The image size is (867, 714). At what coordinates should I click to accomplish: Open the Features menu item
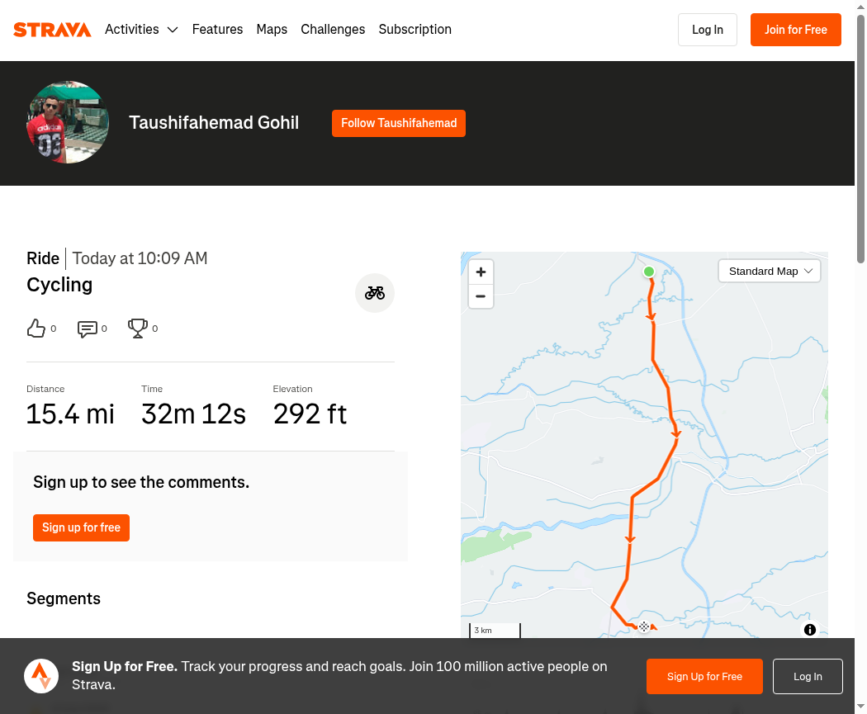(x=217, y=29)
